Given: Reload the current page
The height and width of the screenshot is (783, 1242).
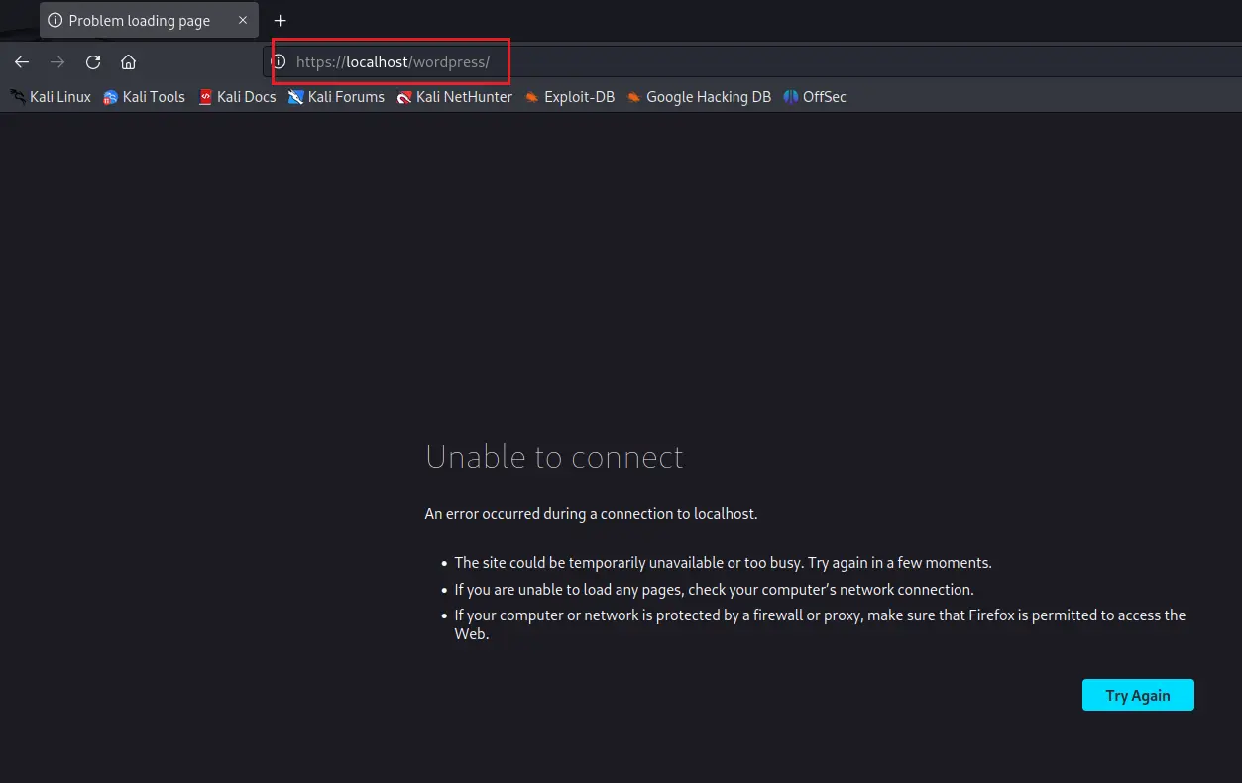Looking at the screenshot, I should pos(93,62).
